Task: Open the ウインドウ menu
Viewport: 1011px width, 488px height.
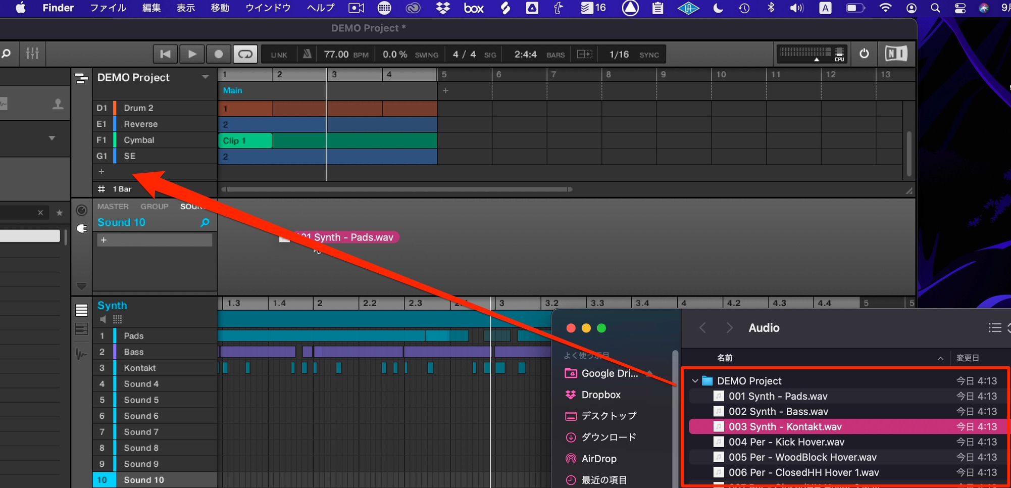Action: pyautogui.click(x=268, y=8)
